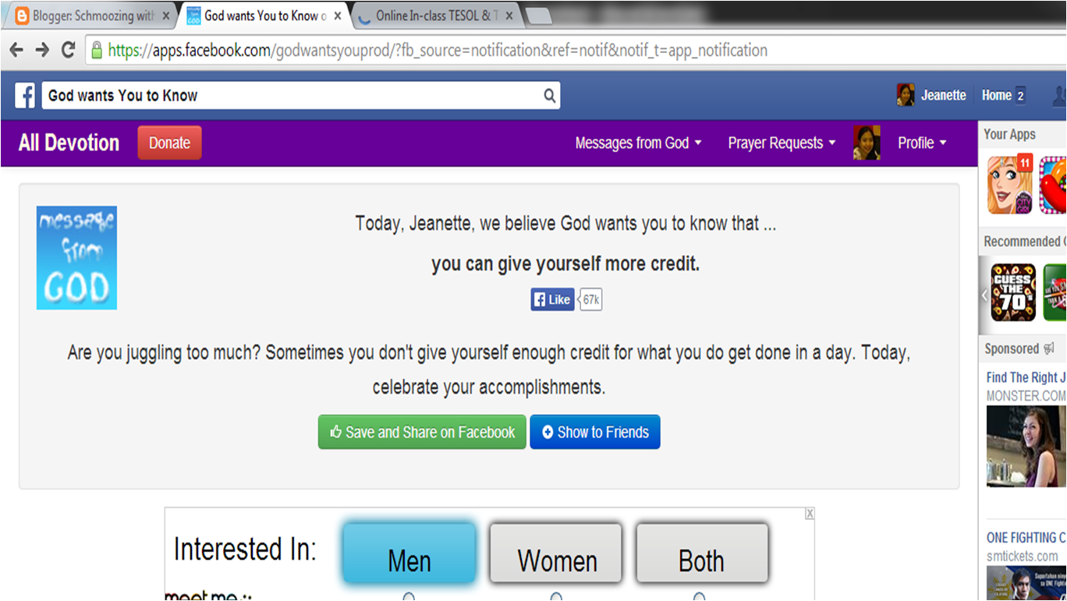Select the radio button under Women
The width and height of the screenshot is (1067, 601).
(556, 597)
